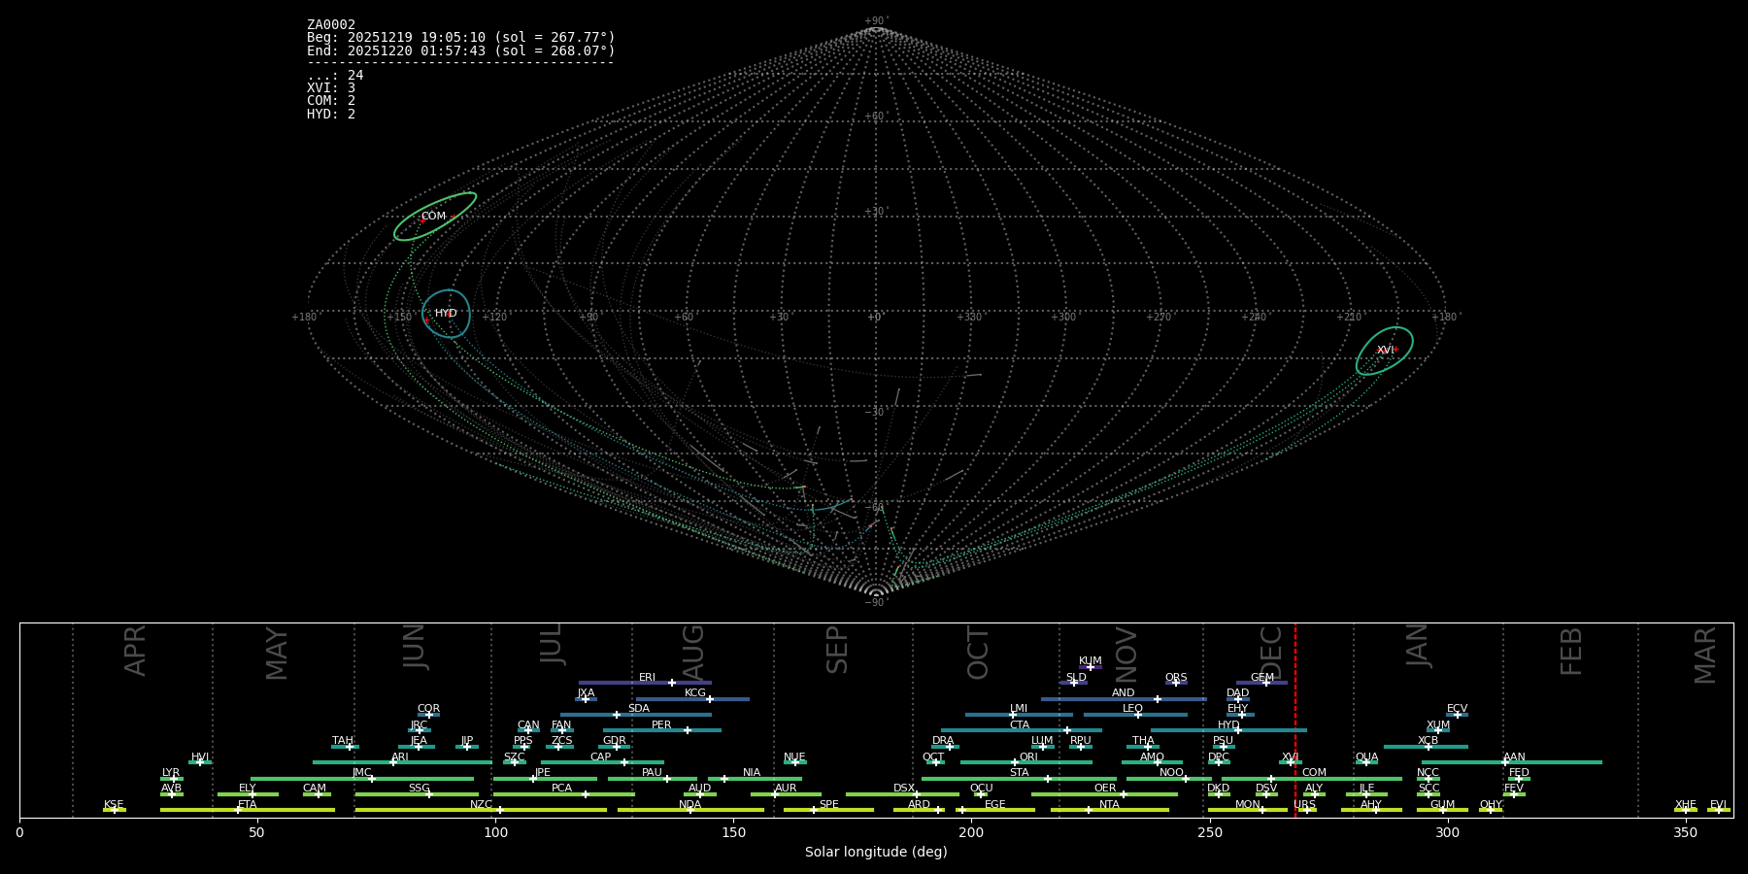Click the 'XVI: 3' count in the legend

click(331, 88)
